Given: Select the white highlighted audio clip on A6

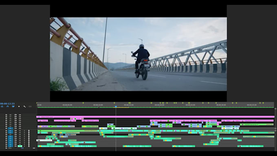Looking at the screenshot, I should tap(44, 141).
